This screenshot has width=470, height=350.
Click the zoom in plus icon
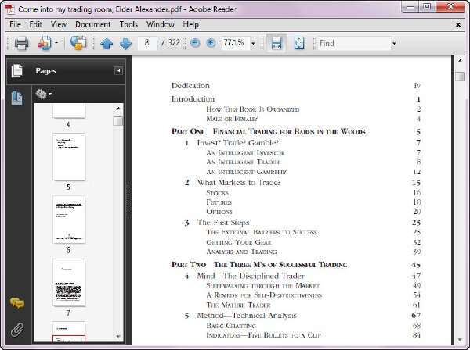point(211,43)
